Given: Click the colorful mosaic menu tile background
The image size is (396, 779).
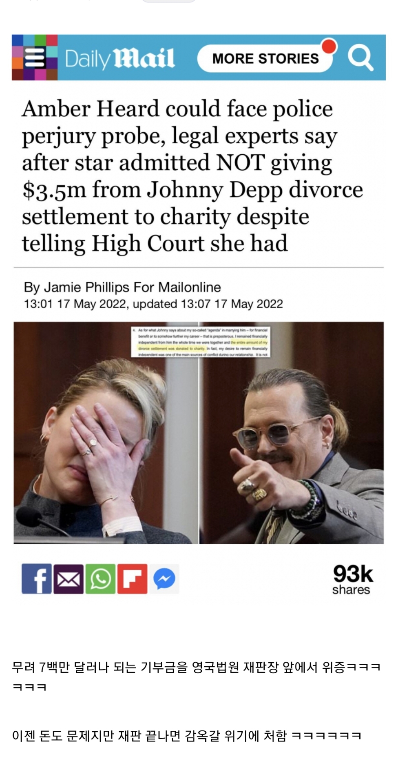Looking at the screenshot, I should pyautogui.click(x=35, y=58).
